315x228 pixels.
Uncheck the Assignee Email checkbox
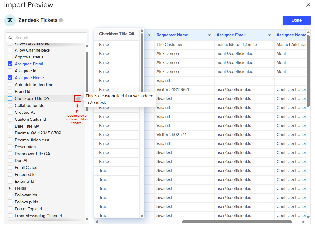coord(10,64)
